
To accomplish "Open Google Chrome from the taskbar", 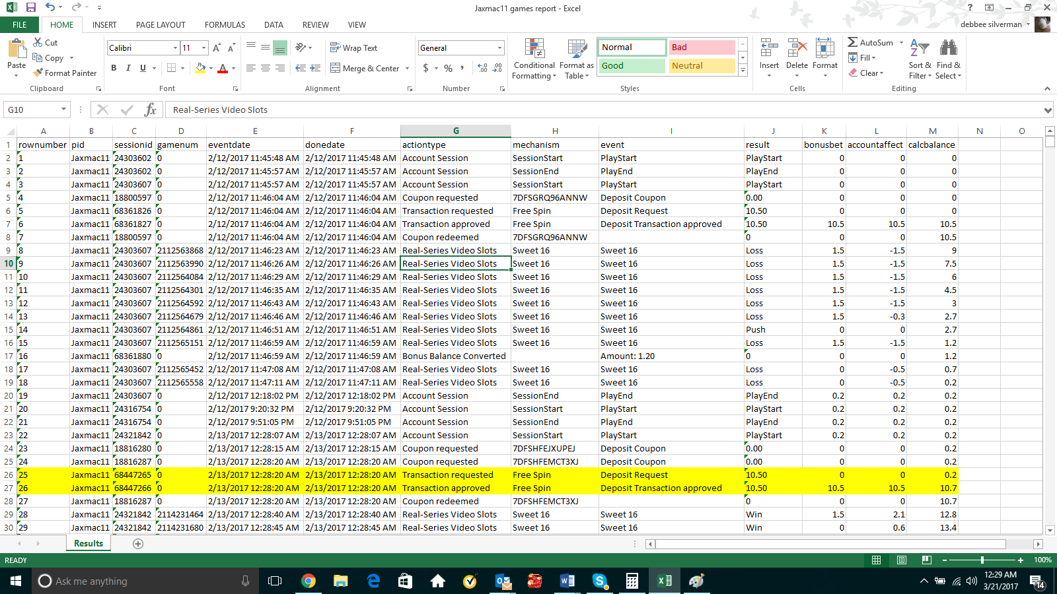I will [308, 581].
